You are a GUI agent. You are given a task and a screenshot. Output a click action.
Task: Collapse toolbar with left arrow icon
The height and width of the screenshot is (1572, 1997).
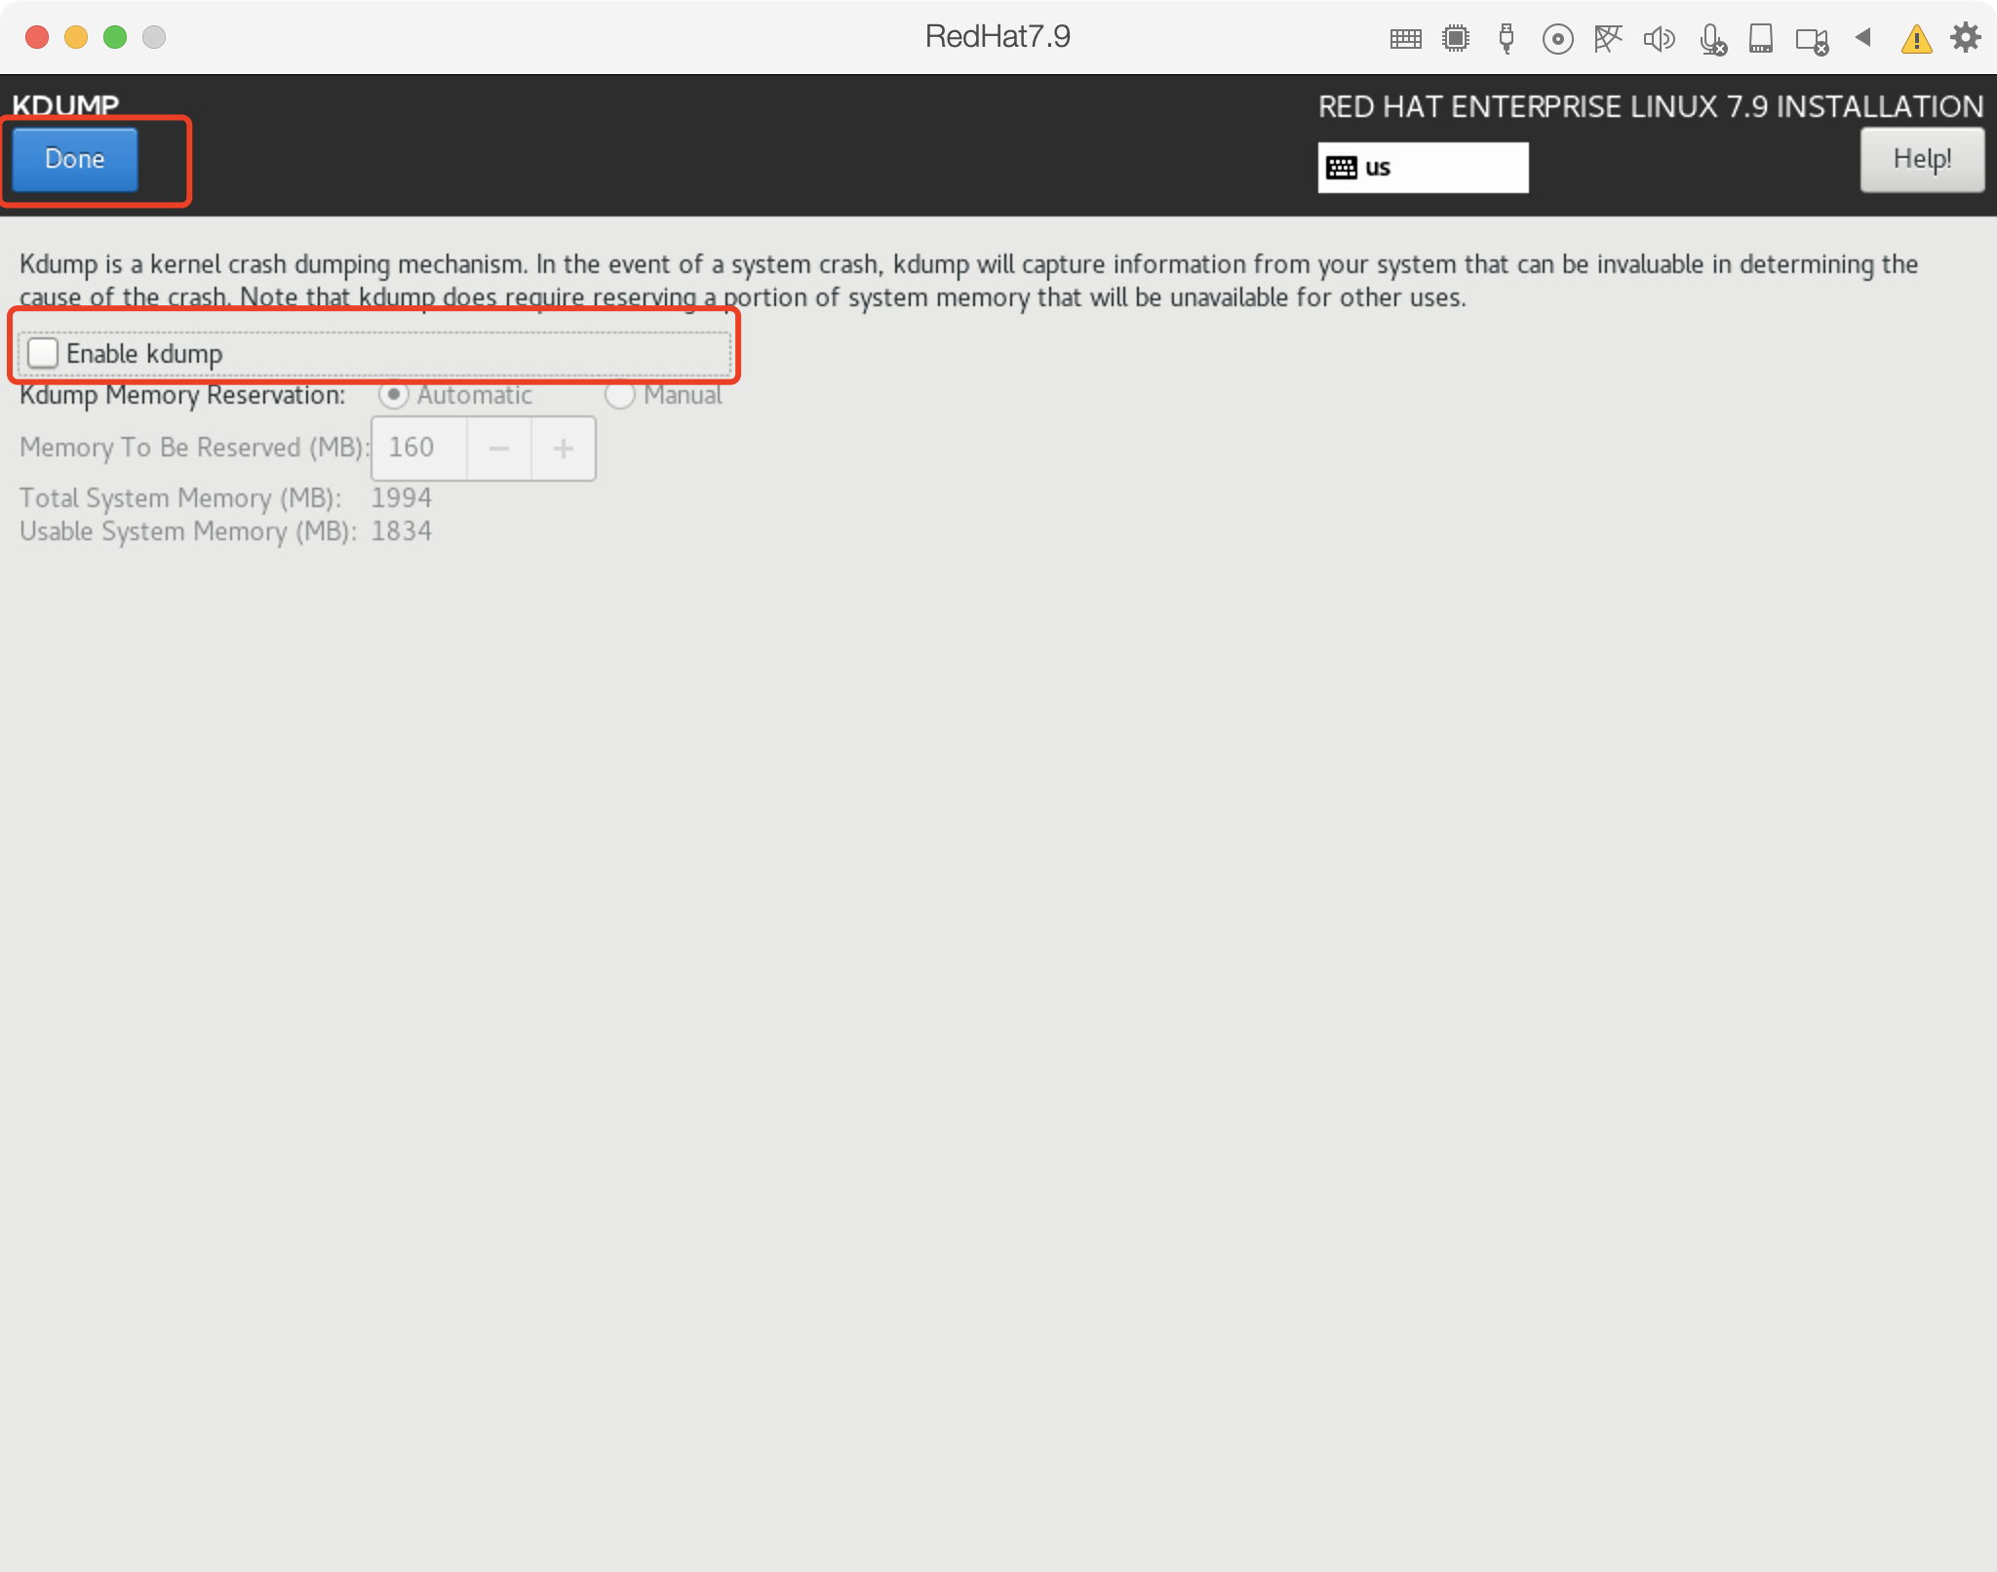(1863, 37)
